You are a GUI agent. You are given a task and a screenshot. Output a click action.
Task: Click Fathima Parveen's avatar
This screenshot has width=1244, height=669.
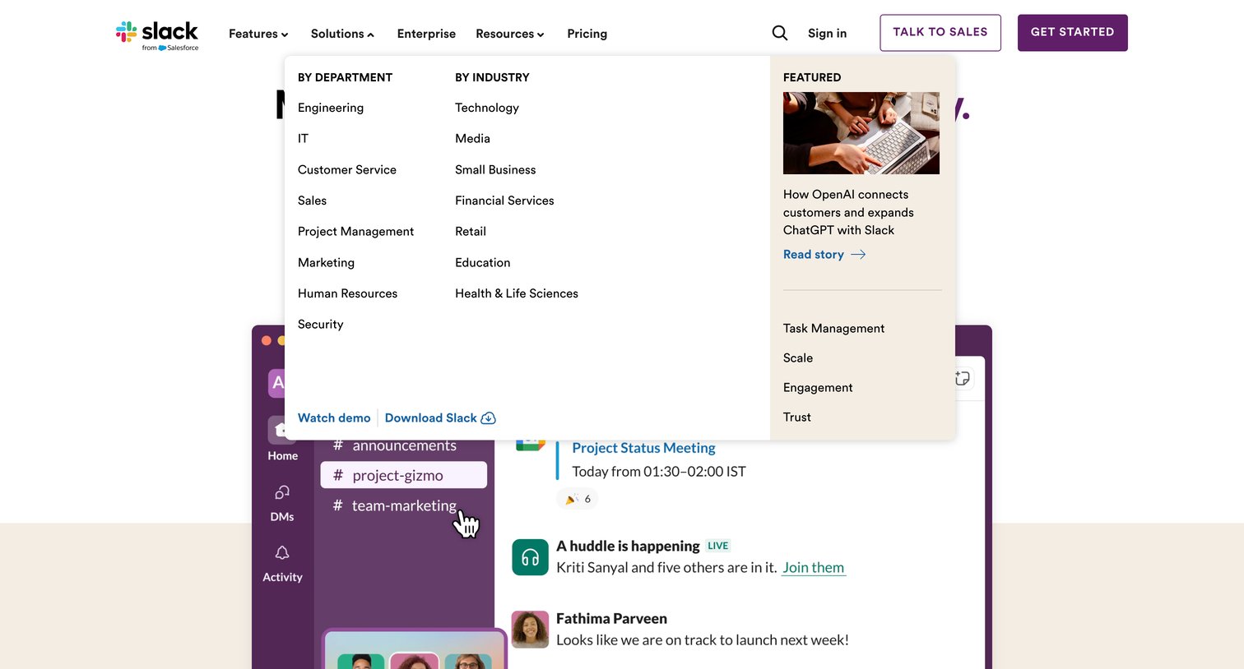coord(530,630)
